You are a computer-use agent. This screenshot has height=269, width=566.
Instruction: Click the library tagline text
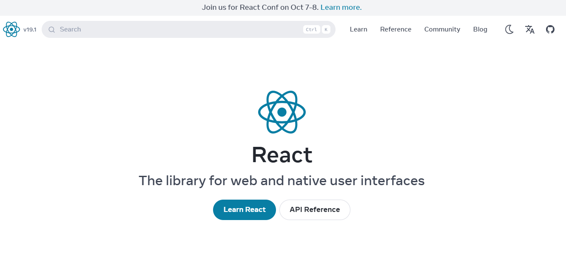(282, 180)
